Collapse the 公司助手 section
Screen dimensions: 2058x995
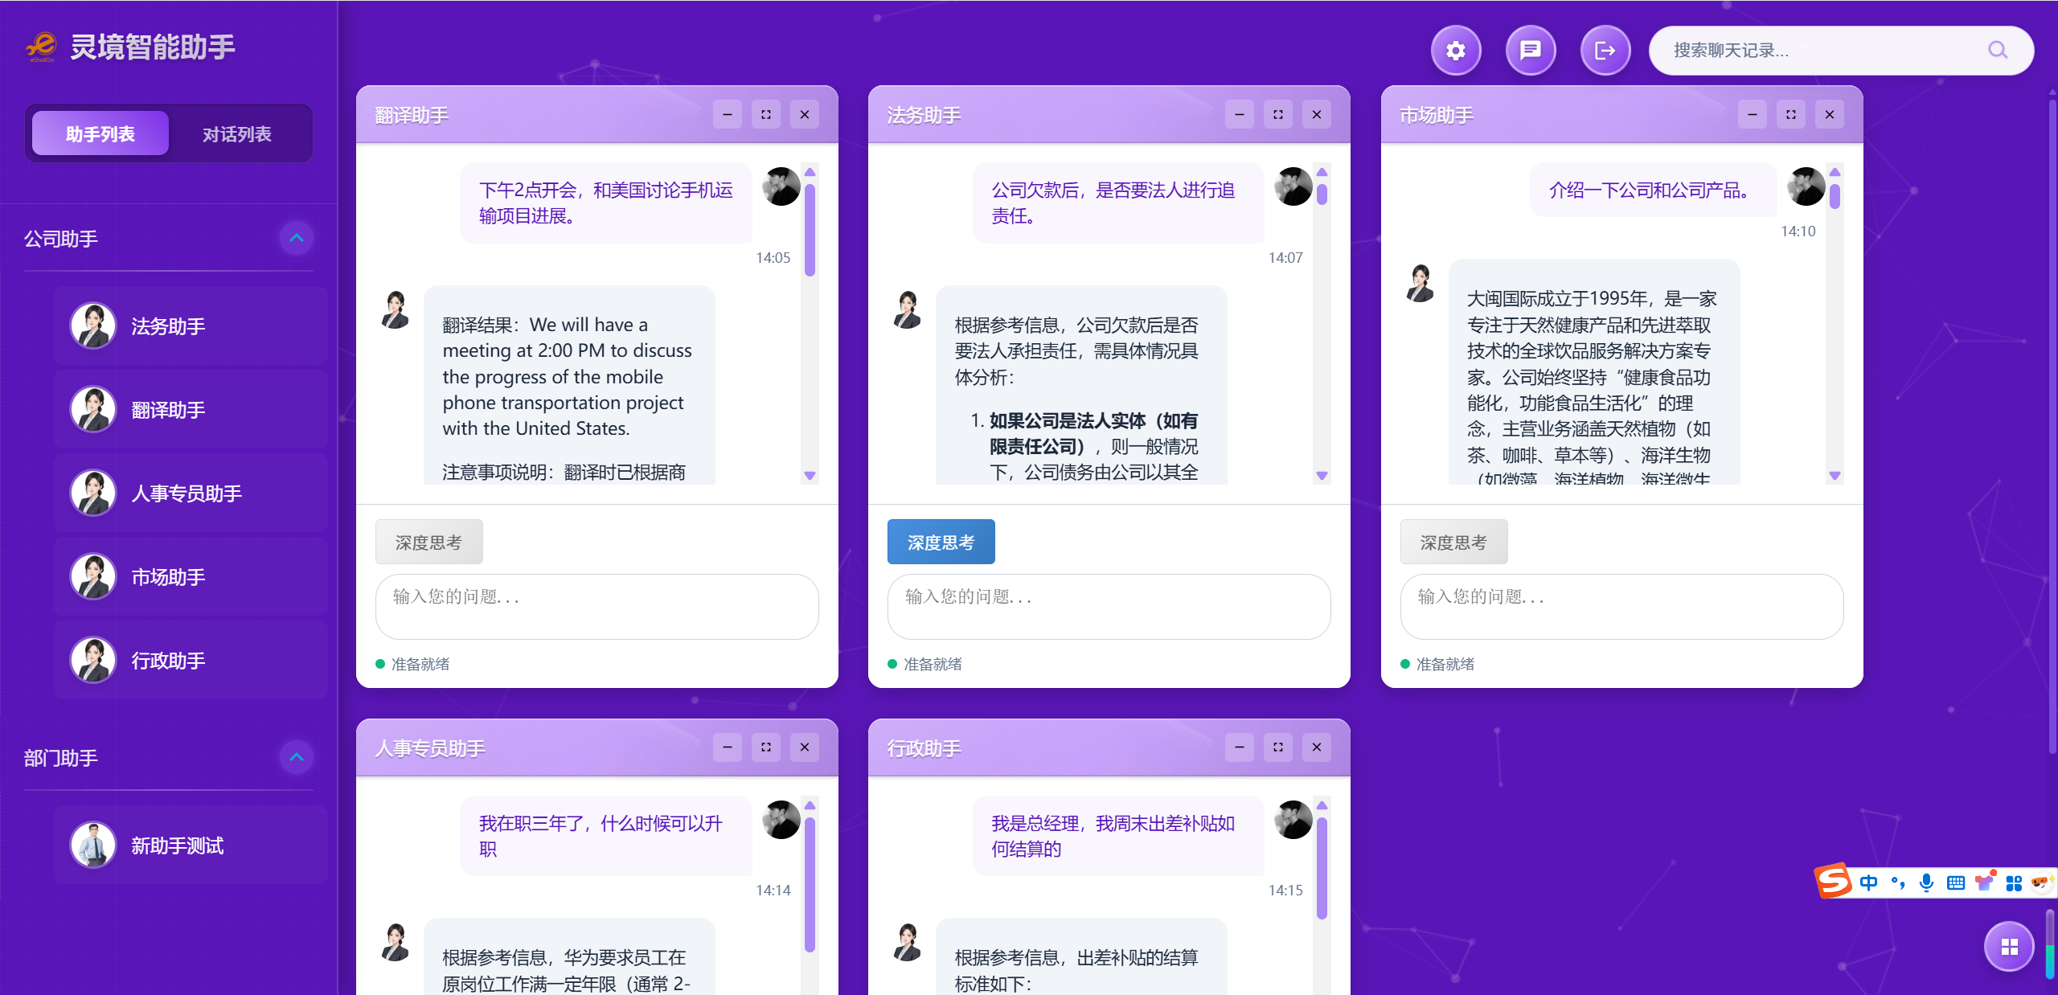point(297,238)
